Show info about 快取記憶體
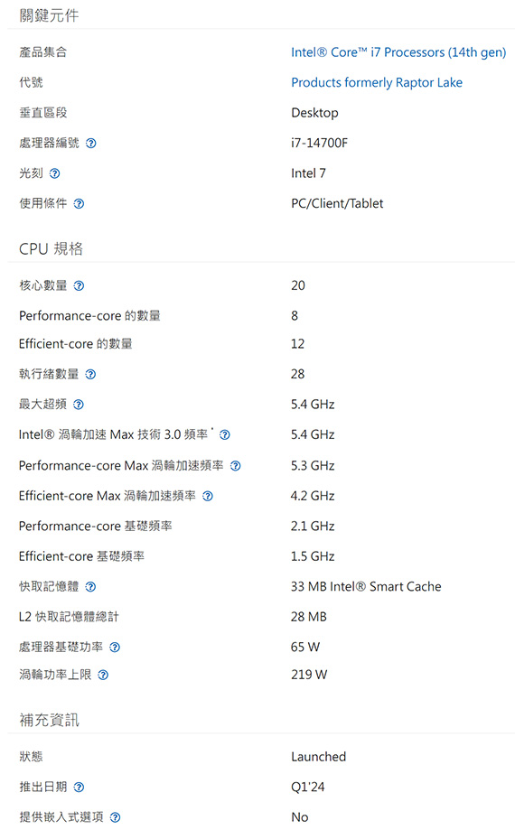The height and width of the screenshot is (839, 515). click(x=90, y=587)
